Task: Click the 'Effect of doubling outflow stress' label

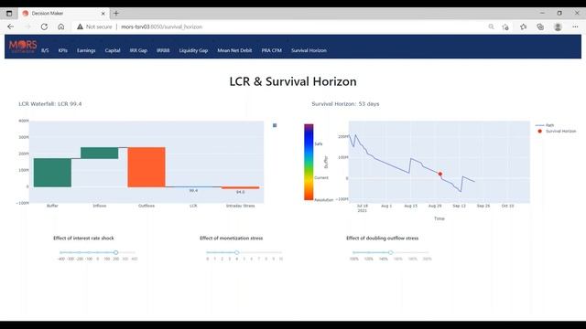Action: [383, 238]
